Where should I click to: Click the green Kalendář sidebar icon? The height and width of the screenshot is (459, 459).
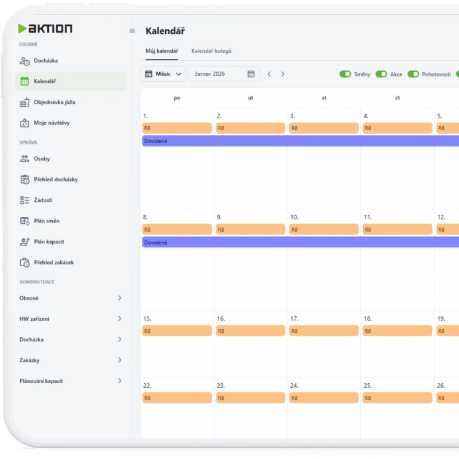pyautogui.click(x=25, y=81)
